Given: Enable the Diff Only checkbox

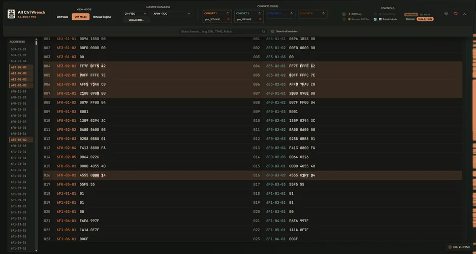Looking at the screenshot, I should point(344,14).
